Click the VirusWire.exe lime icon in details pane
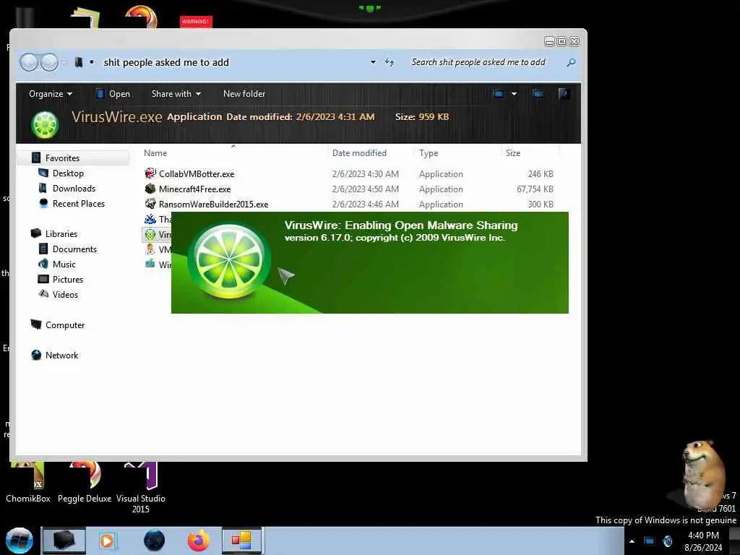The width and height of the screenshot is (740, 555). pyautogui.click(x=45, y=124)
